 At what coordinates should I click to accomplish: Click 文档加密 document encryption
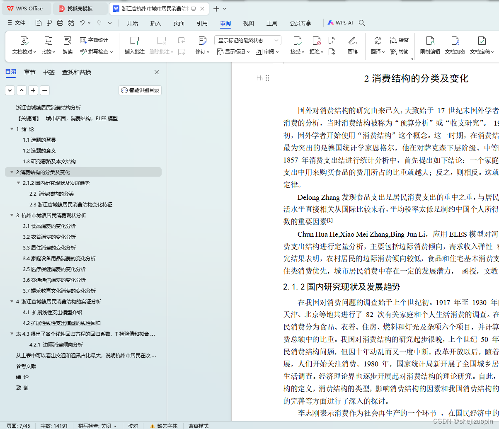(x=455, y=46)
